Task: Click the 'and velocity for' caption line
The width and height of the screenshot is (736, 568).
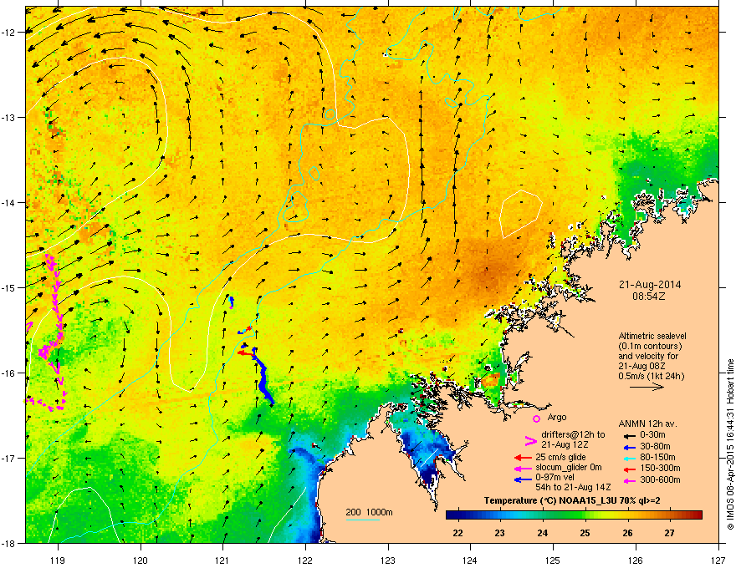Action: tap(648, 356)
